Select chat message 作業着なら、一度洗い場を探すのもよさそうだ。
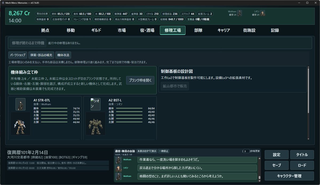 click(x=197, y=160)
